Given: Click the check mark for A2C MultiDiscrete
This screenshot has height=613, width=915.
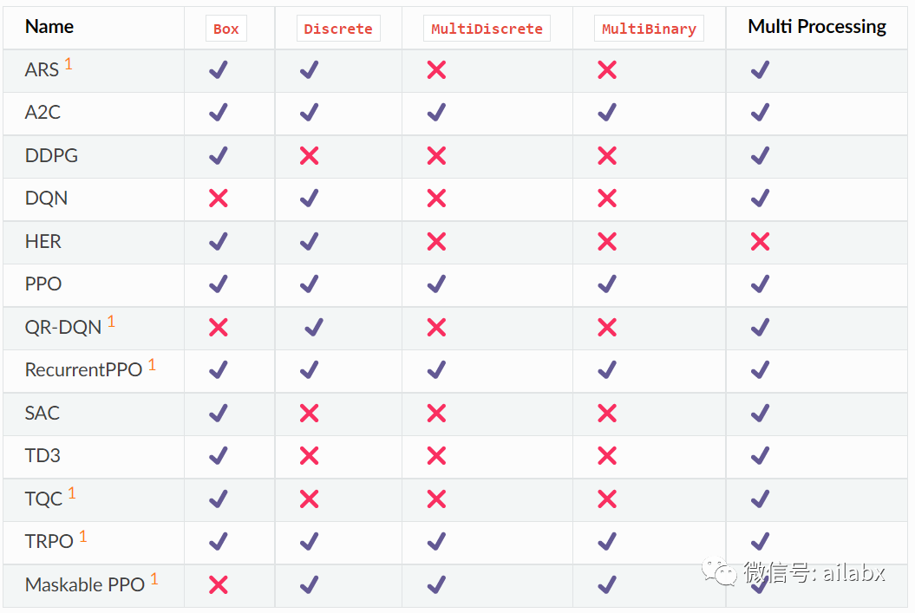Looking at the screenshot, I should pos(436,112).
